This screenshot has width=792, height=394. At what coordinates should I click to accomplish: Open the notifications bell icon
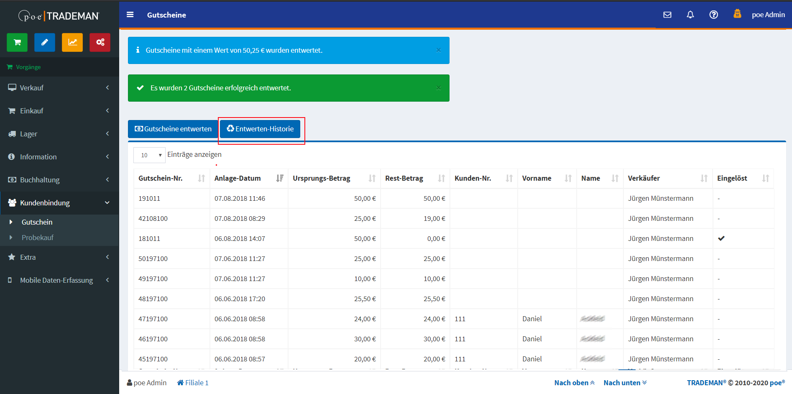point(690,15)
